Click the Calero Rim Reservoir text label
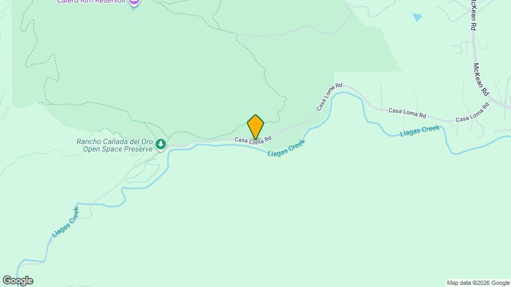The image size is (511, 287). point(92,2)
